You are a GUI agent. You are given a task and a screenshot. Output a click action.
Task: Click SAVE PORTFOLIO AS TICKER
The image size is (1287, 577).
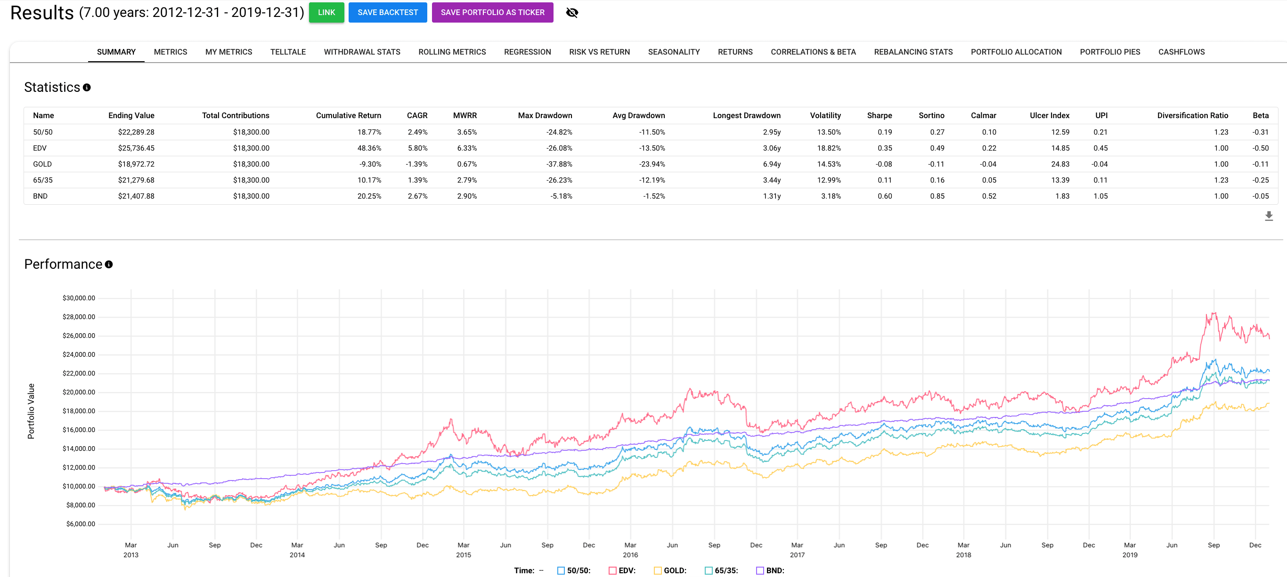[x=492, y=13]
